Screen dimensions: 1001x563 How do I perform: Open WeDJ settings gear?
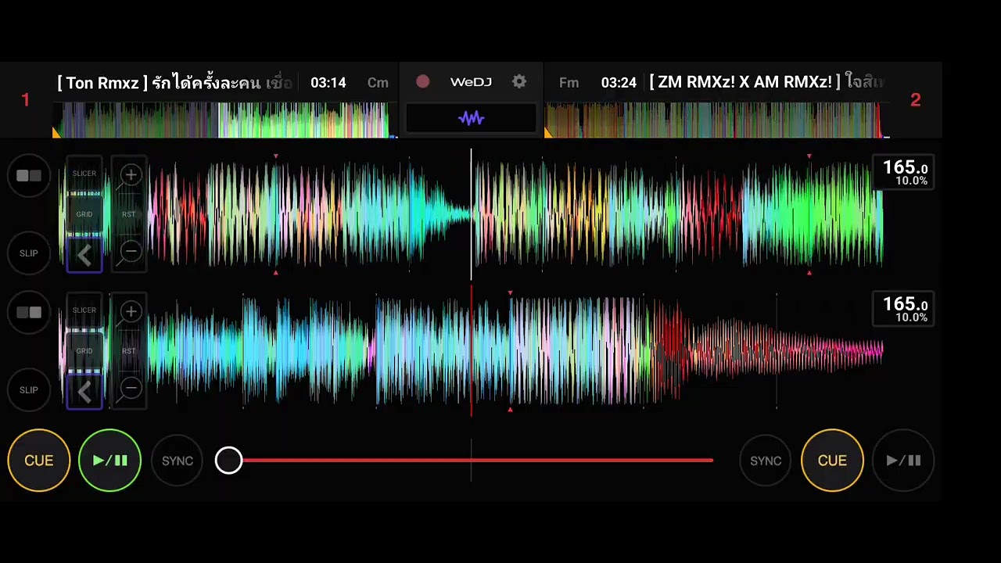[x=519, y=82]
